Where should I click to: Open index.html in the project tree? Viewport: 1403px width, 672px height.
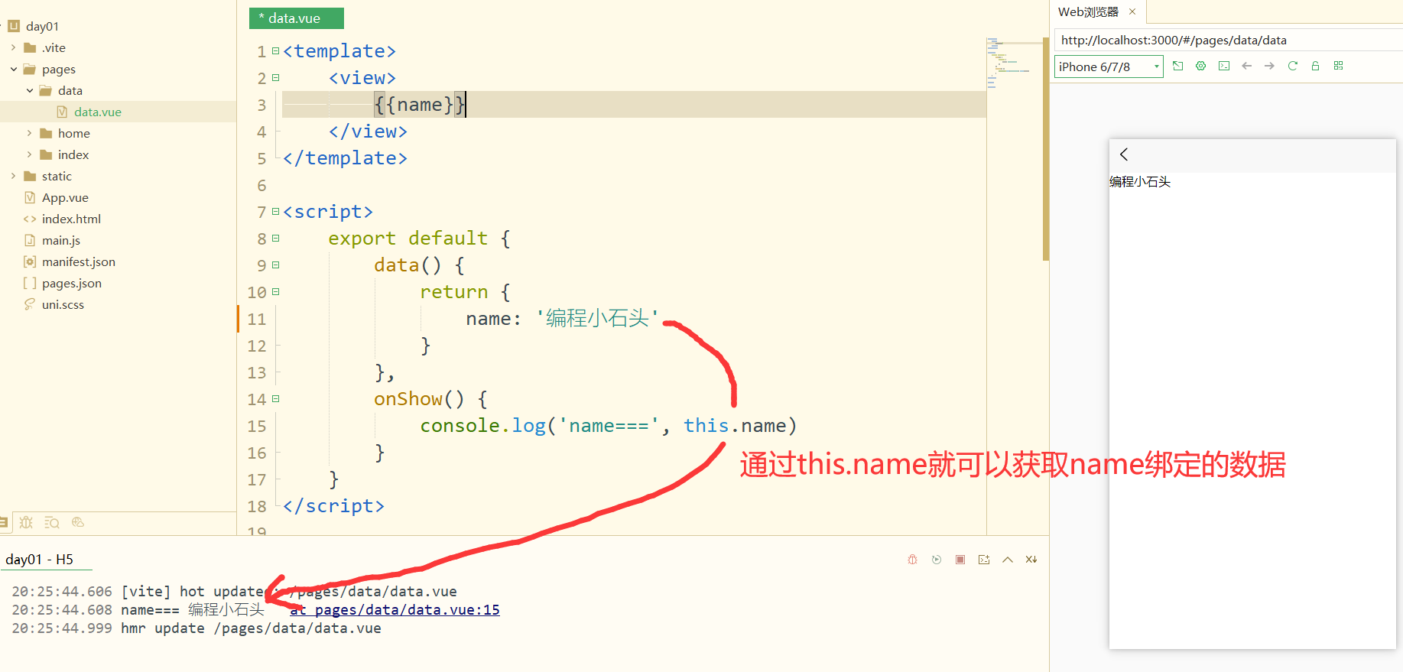point(71,219)
